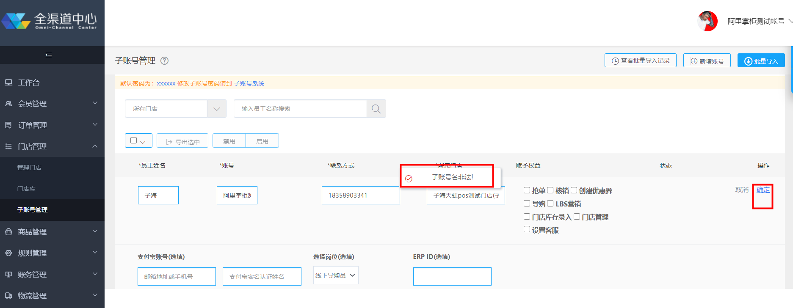This screenshot has width=793, height=308.
Task: Open the 线下导购员 position dropdown
Action: (335, 275)
